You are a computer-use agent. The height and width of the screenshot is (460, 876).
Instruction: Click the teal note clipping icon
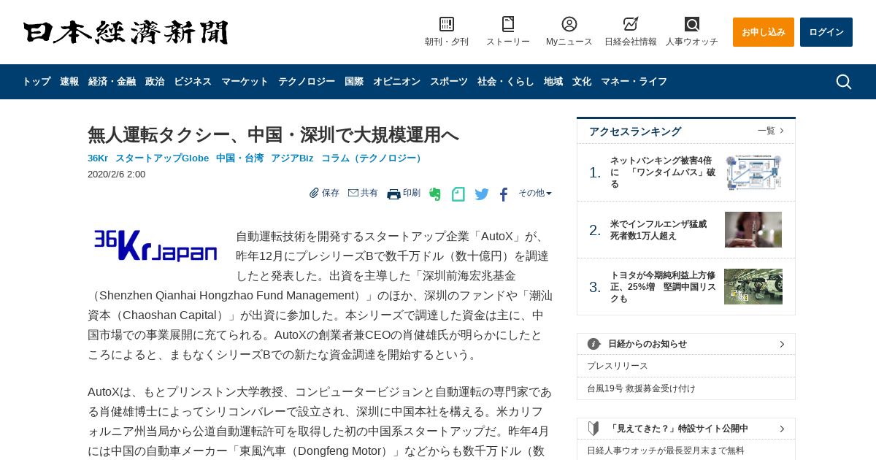click(x=458, y=194)
